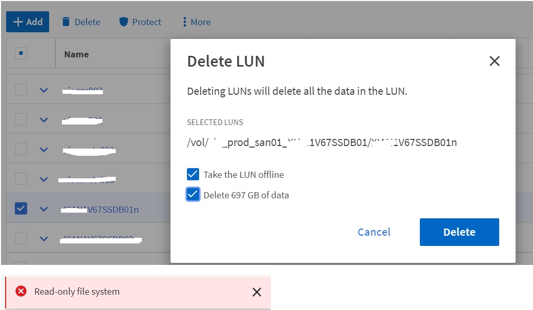Viewport: 533px width, 310px height.
Task: Expand the second LUN row chevron
Action: pos(44,120)
